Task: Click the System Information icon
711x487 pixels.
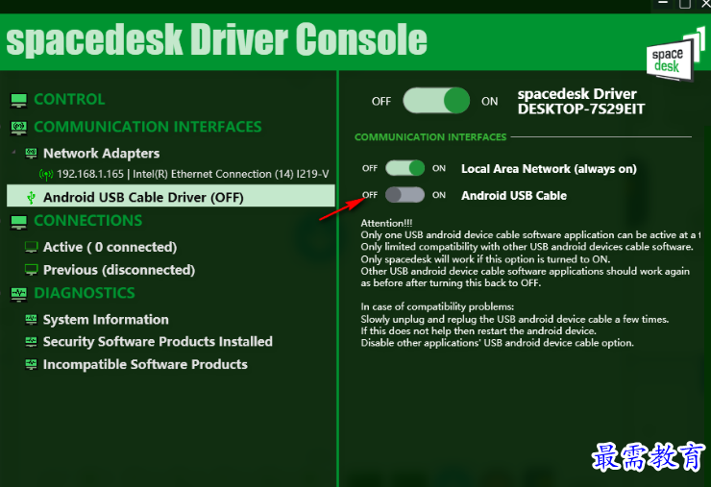Action: pos(31,320)
